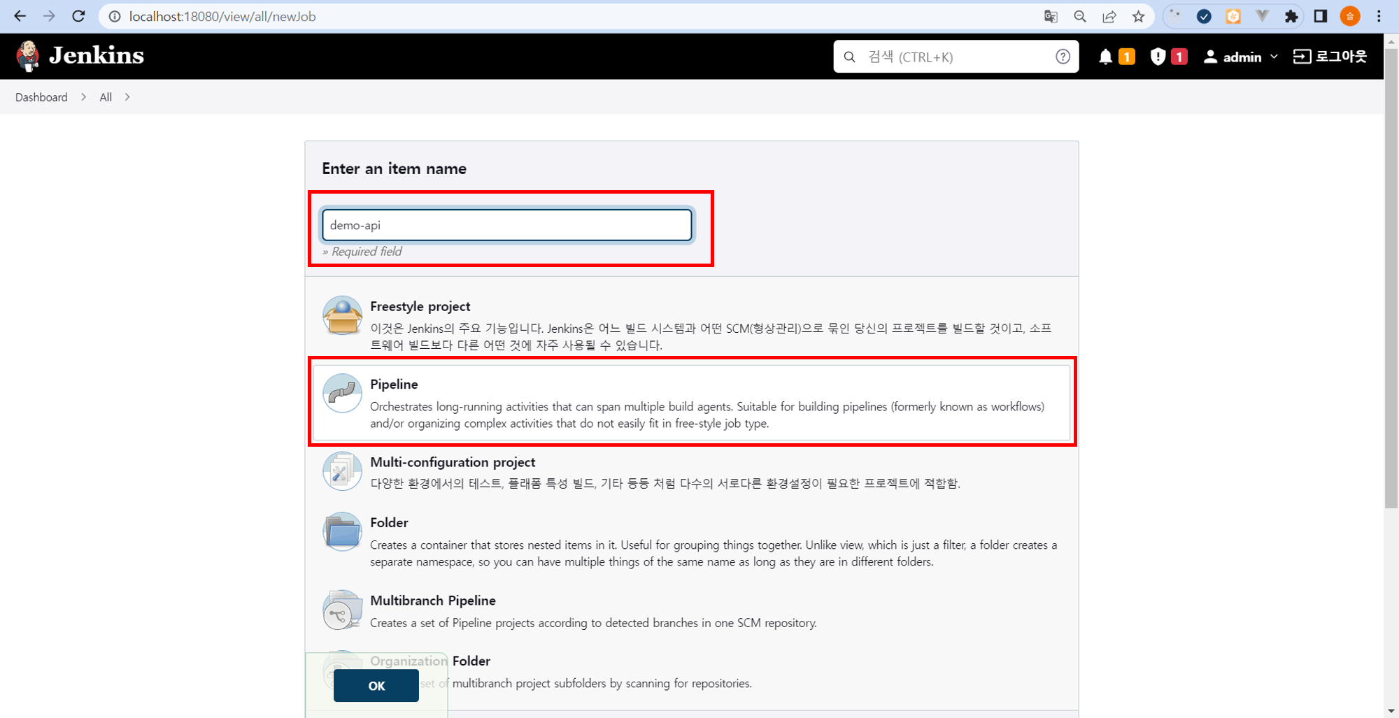Image resolution: width=1399 pixels, height=718 pixels.
Task: Click the Pipeline description text starting 'Orchestrates long-running'
Action: coord(707,415)
